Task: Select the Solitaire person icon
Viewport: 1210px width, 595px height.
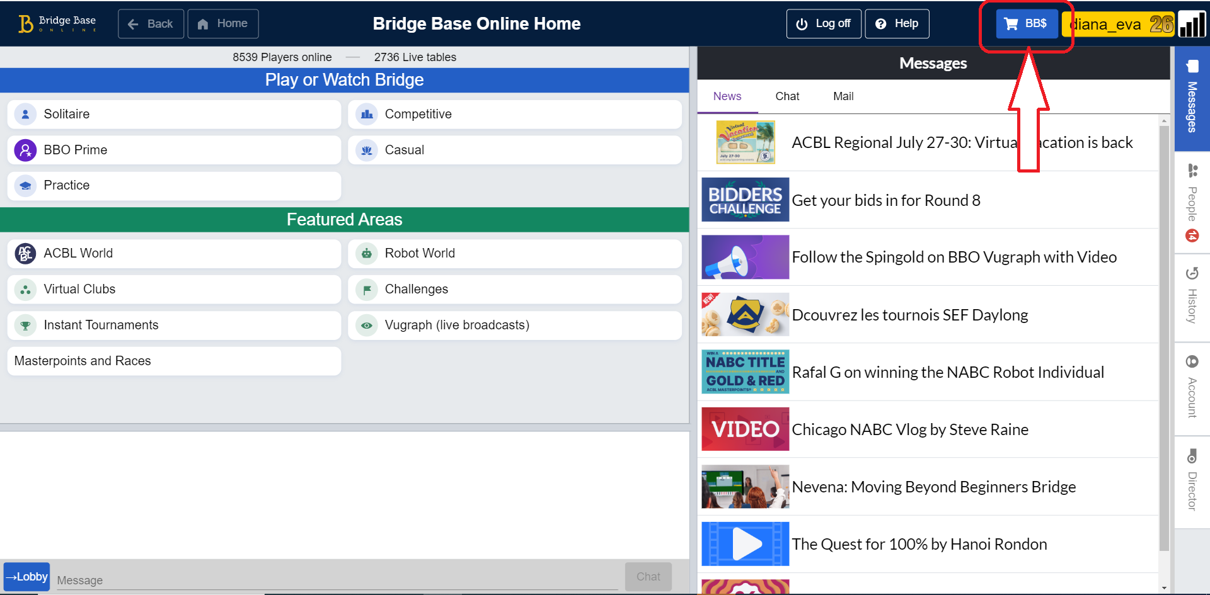Action: [x=25, y=114]
